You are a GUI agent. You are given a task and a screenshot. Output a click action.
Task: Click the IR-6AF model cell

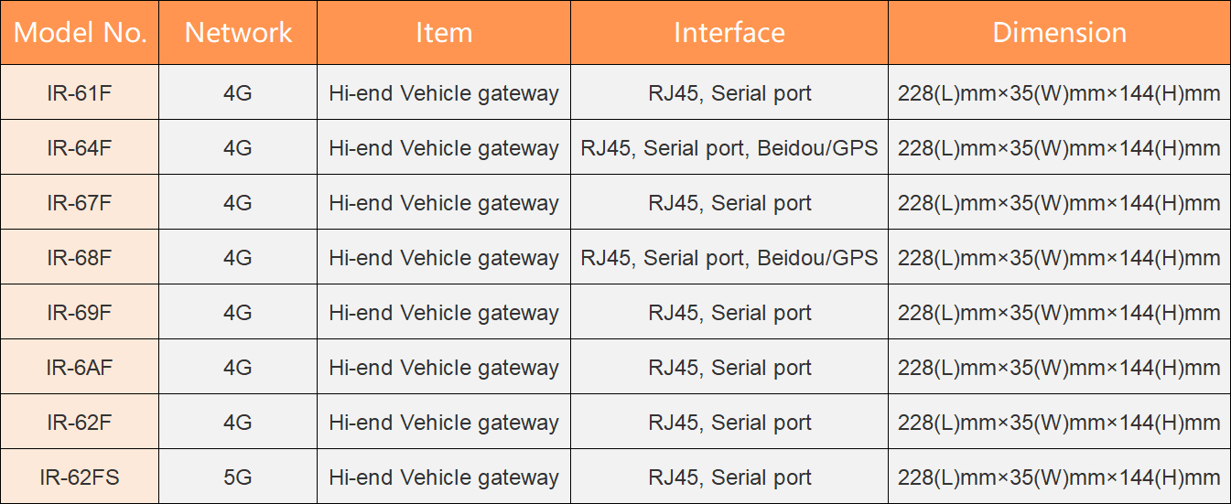80,368
